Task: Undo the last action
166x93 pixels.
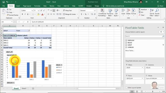Action: pyautogui.click(x=7, y=2)
